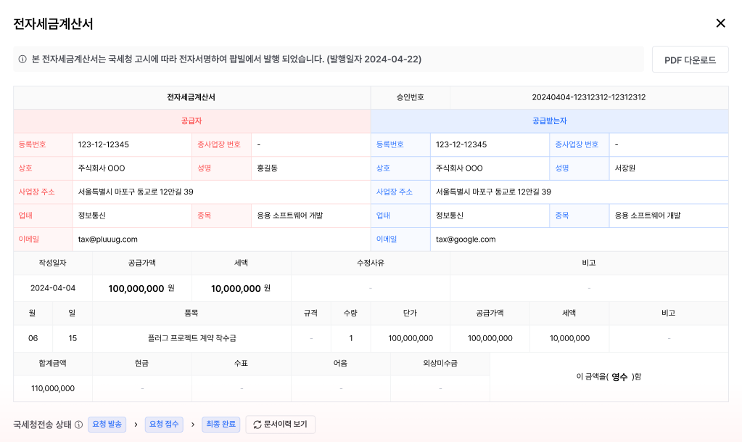This screenshot has width=742, height=442.
Task: Select the 요청 발송 status badge
Action: 107,425
